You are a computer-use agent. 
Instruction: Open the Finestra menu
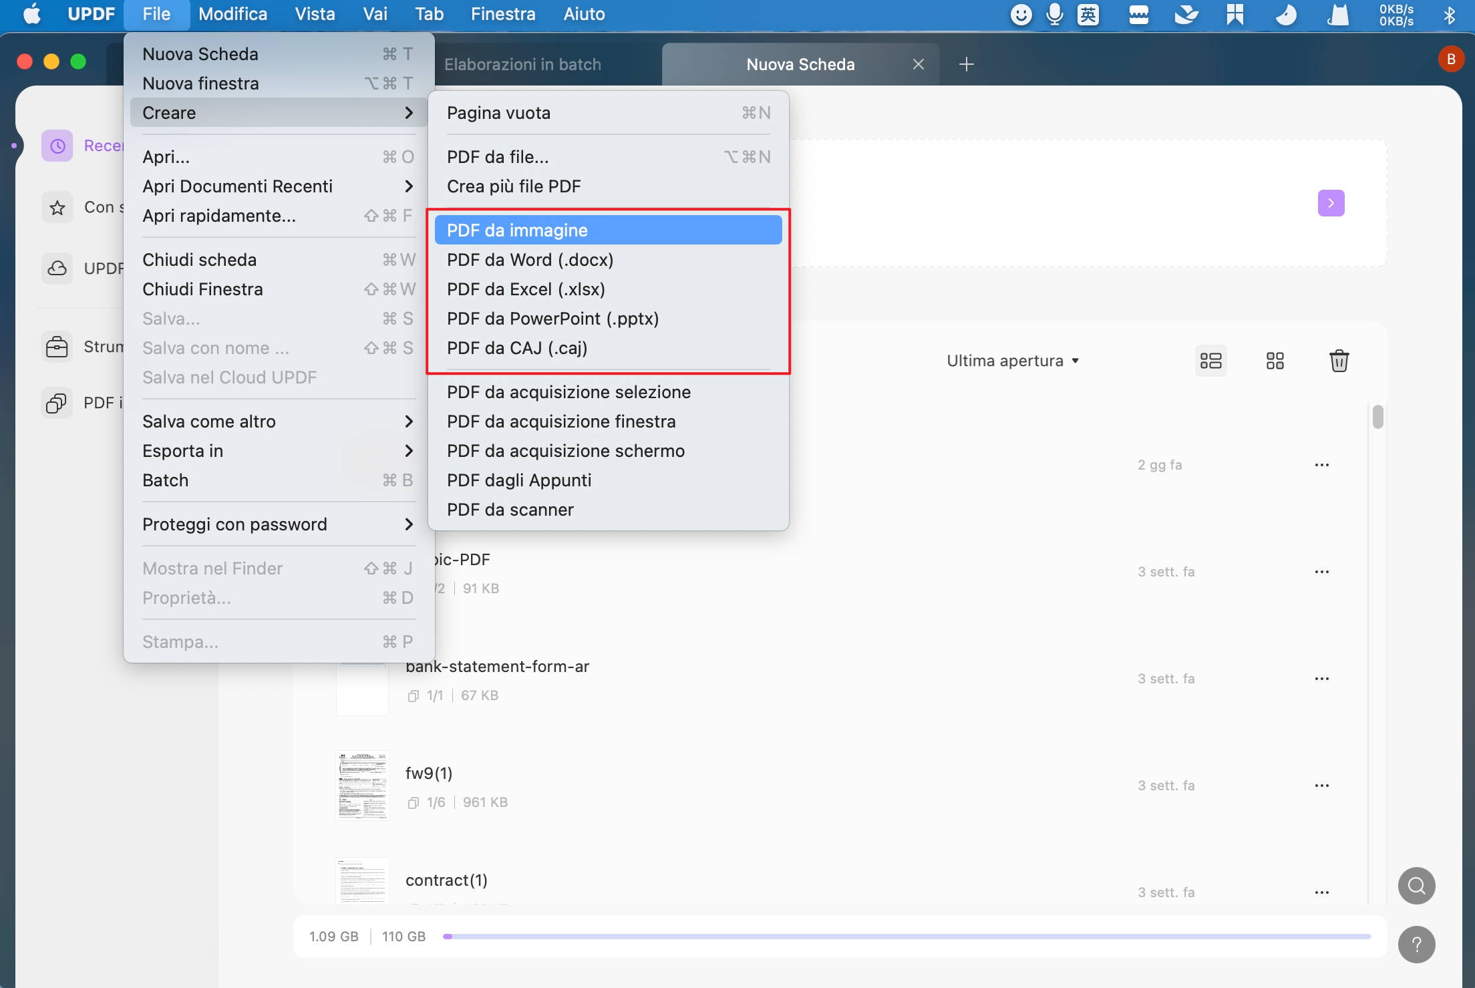(x=503, y=14)
